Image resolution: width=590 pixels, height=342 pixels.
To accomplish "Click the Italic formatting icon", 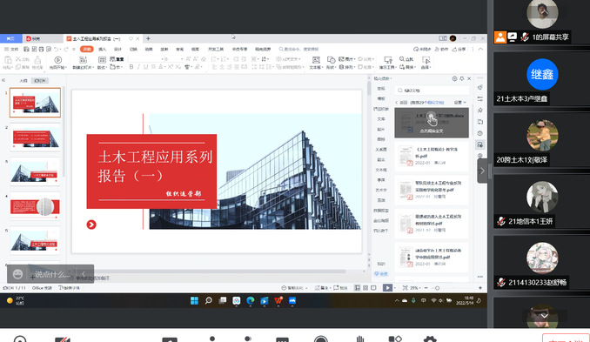I will tap(138, 67).
